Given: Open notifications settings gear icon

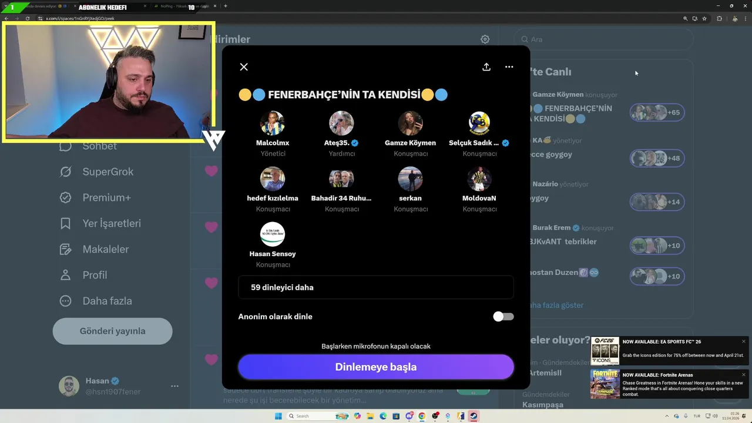Looking at the screenshot, I should tap(485, 39).
